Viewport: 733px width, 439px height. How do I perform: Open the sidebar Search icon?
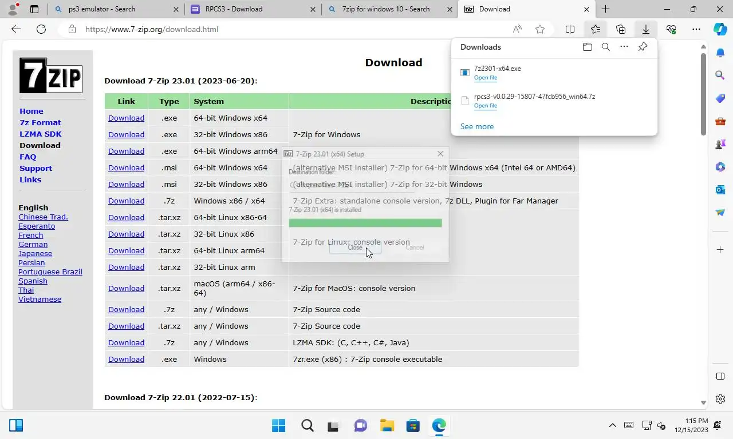coord(720,75)
